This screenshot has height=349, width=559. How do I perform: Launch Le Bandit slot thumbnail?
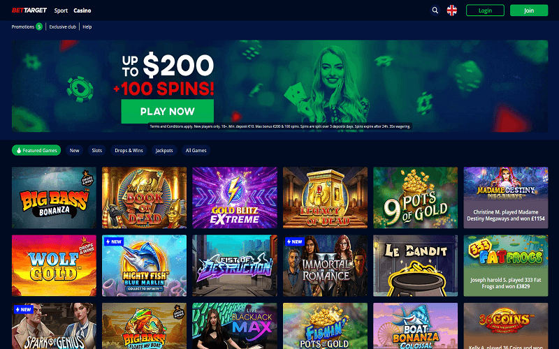click(415, 266)
